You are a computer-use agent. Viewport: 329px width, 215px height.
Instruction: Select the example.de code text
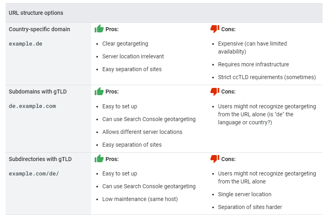coord(26,44)
